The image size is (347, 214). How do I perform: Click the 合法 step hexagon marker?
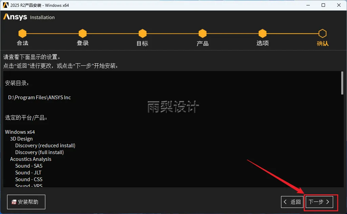click(22, 34)
